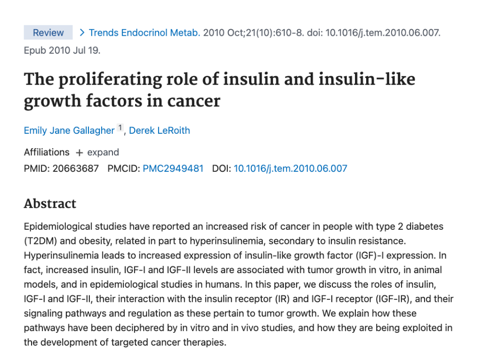This screenshot has height=355, width=482.
Task: Click affiliation superscript 1 after Gallagher
Action: click(x=120, y=128)
